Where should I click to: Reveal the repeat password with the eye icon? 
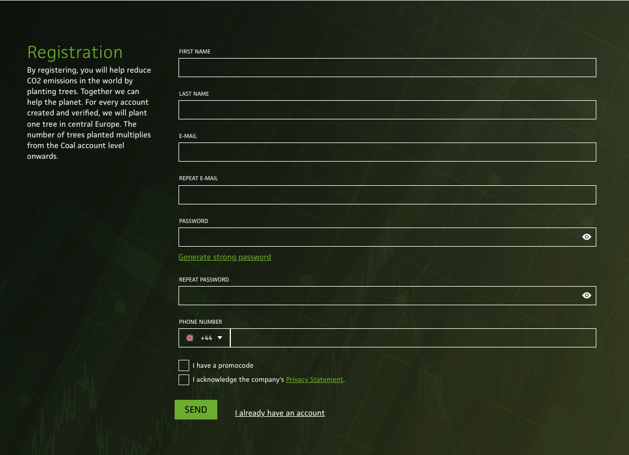[586, 295]
